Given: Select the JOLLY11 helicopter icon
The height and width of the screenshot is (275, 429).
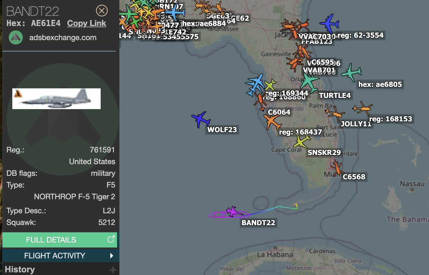Looking at the screenshot, I should [335, 113].
